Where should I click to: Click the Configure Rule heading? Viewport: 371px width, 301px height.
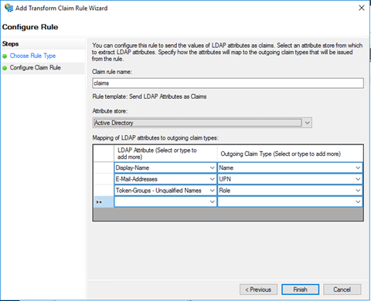point(30,27)
